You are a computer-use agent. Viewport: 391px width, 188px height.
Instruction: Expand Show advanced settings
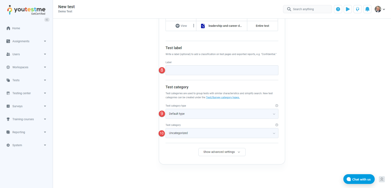(222, 152)
